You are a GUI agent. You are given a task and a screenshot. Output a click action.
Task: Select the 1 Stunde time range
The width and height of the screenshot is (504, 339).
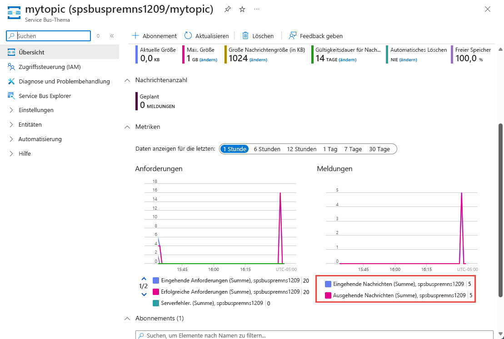click(x=235, y=149)
